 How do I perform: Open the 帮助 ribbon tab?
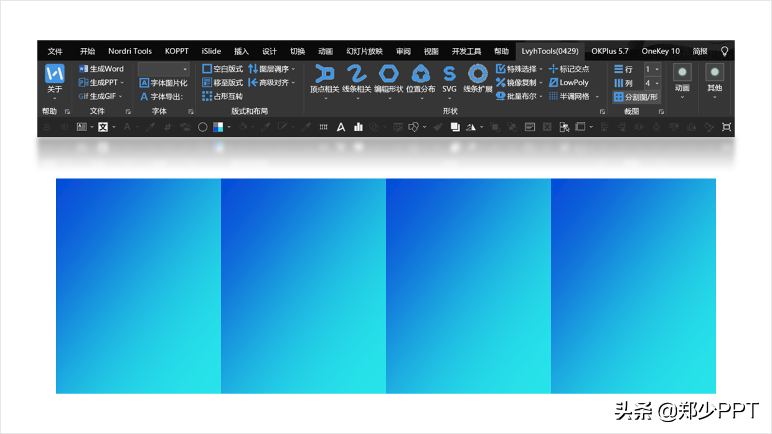coord(501,51)
